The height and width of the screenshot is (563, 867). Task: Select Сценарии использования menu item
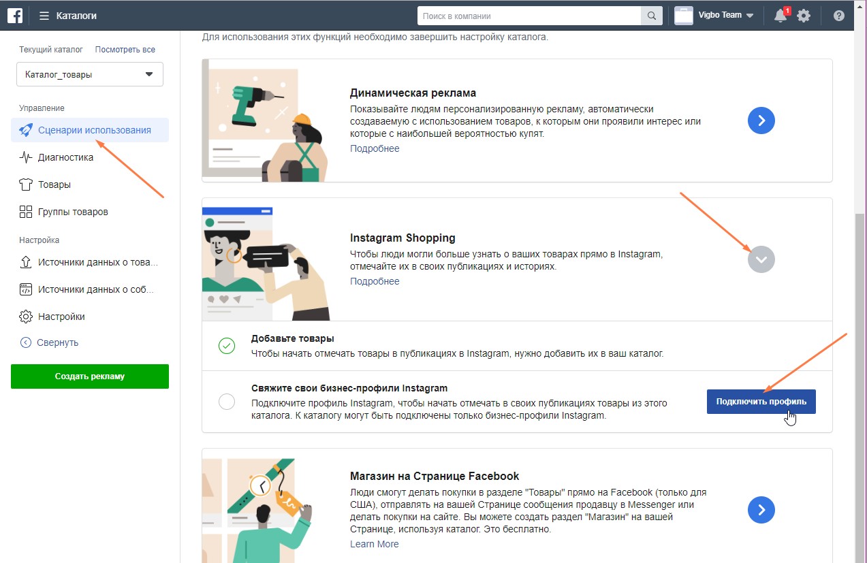[x=90, y=130]
